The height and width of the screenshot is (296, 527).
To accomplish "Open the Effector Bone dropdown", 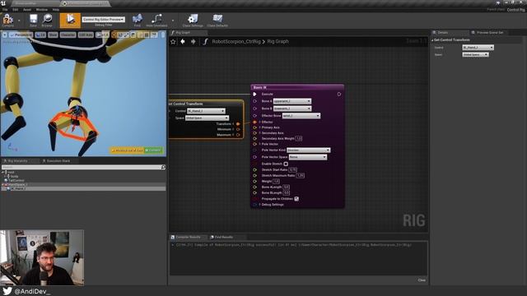I will point(301,116).
